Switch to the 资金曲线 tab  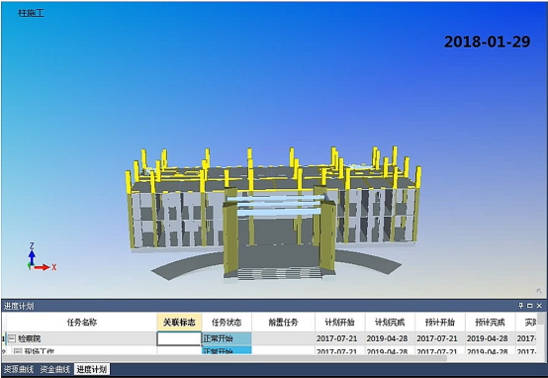click(54, 369)
